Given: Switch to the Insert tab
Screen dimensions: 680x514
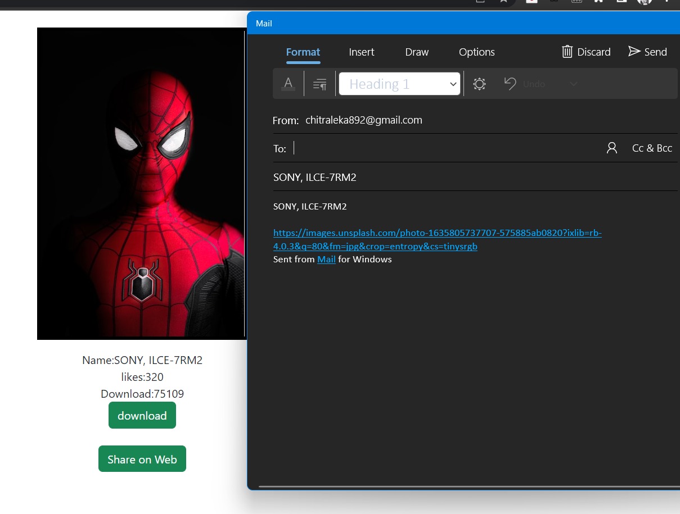Looking at the screenshot, I should (x=362, y=52).
